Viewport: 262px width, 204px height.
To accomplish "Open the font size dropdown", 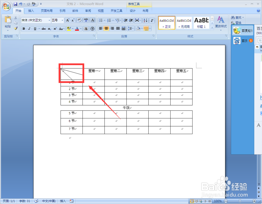I will point(62,20).
